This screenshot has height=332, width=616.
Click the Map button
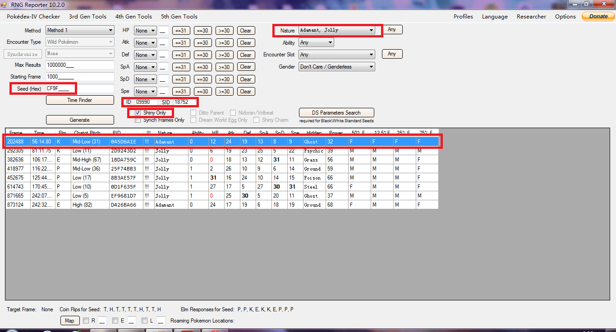[x=69, y=321]
